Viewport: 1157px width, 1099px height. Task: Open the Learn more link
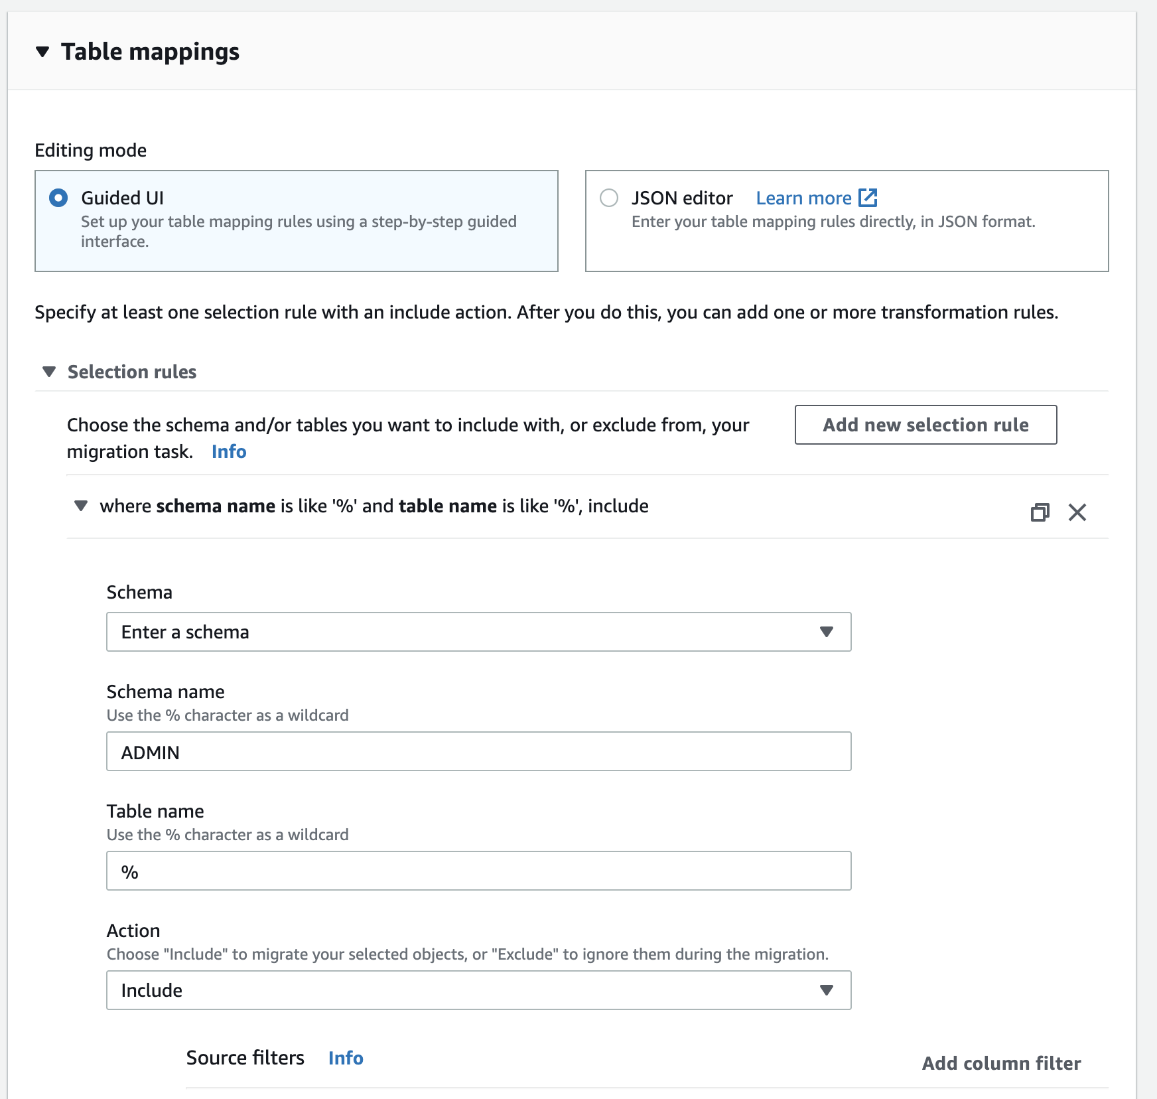(804, 197)
